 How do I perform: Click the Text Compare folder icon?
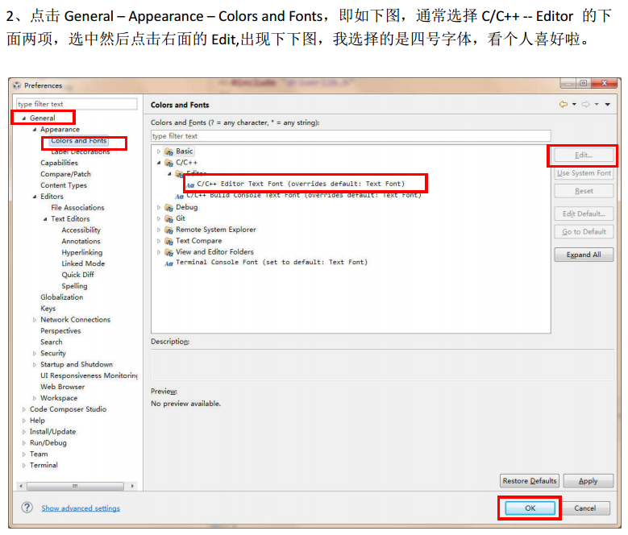[x=168, y=241]
